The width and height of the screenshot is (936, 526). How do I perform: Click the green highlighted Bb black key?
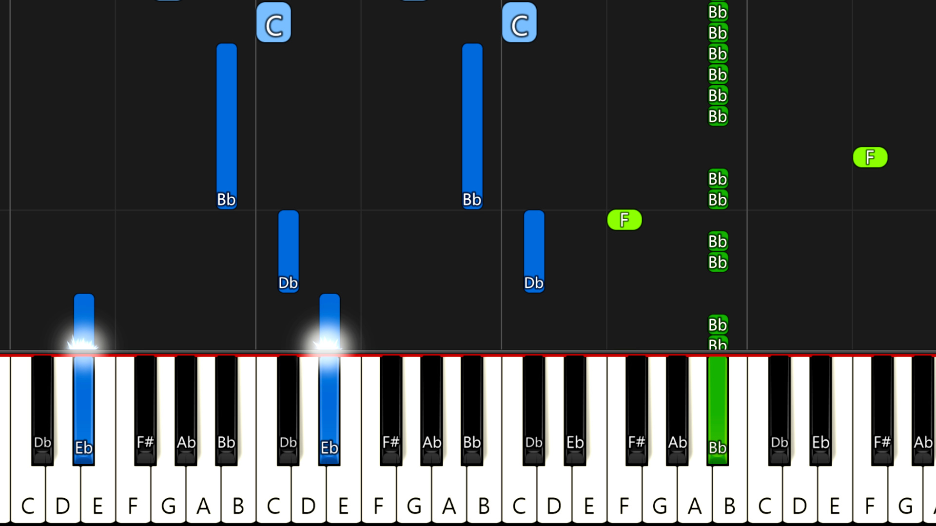tap(718, 410)
